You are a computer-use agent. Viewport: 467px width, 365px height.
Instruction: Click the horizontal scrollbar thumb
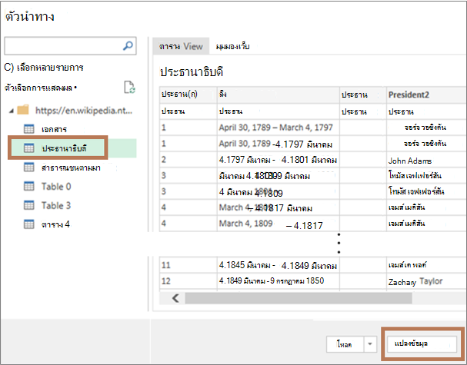(299, 298)
